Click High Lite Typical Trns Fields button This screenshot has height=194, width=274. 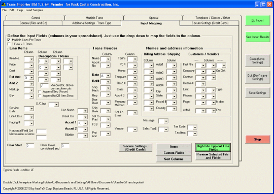(x=213, y=148)
